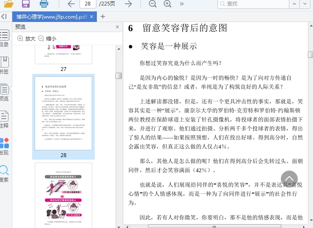Click the document scroll up arrow
Viewport: 313px width, 228px height.
point(311,26)
